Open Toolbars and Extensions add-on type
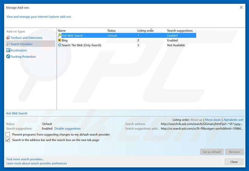Image resolution: width=249 pixels, height=171 pixels. [x=26, y=38]
